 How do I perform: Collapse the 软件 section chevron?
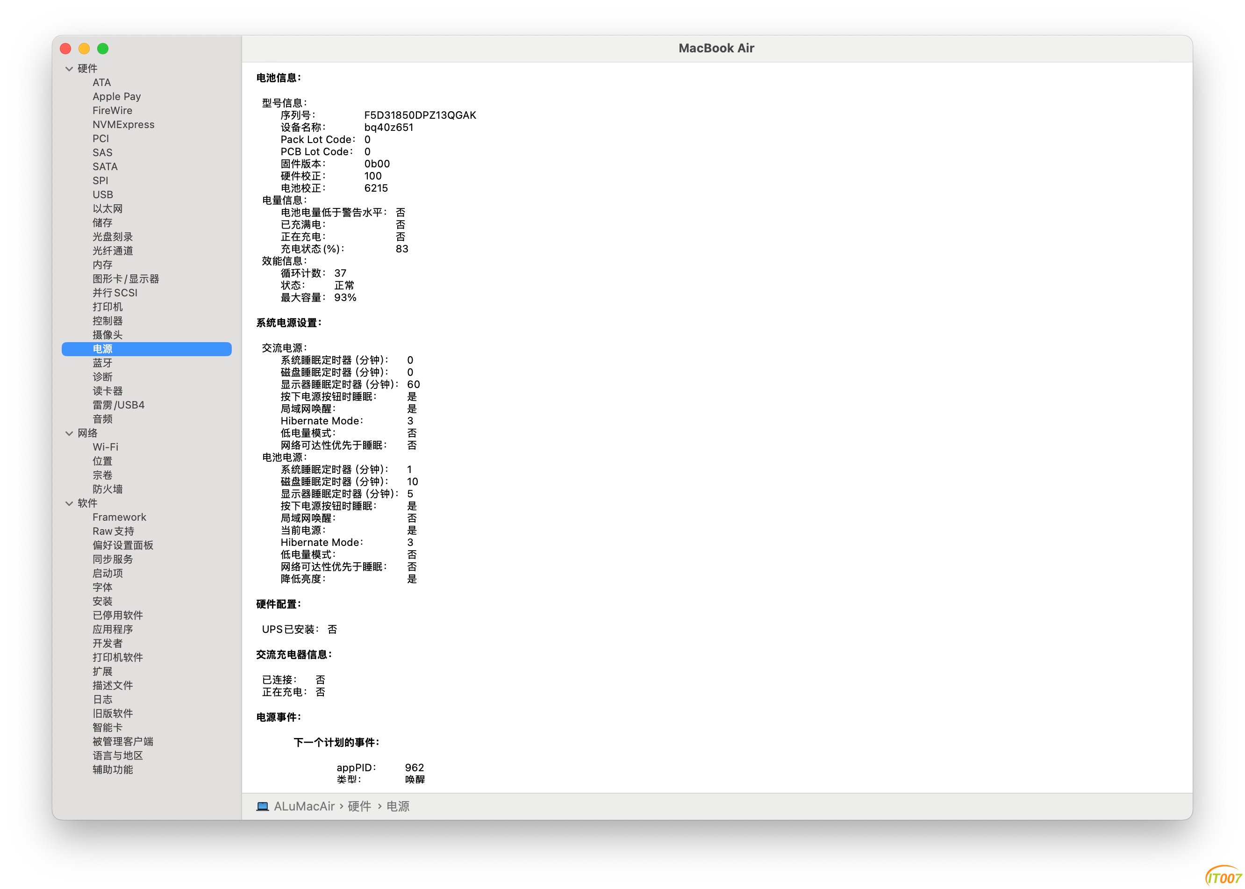pos(69,503)
